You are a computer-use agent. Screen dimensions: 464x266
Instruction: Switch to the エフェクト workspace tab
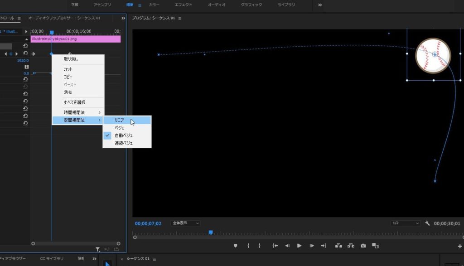[183, 5]
